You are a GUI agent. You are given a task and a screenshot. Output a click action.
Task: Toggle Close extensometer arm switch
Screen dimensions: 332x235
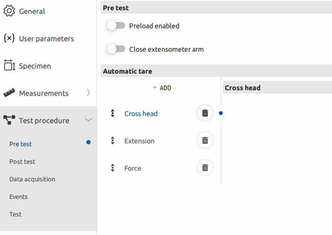click(x=116, y=49)
